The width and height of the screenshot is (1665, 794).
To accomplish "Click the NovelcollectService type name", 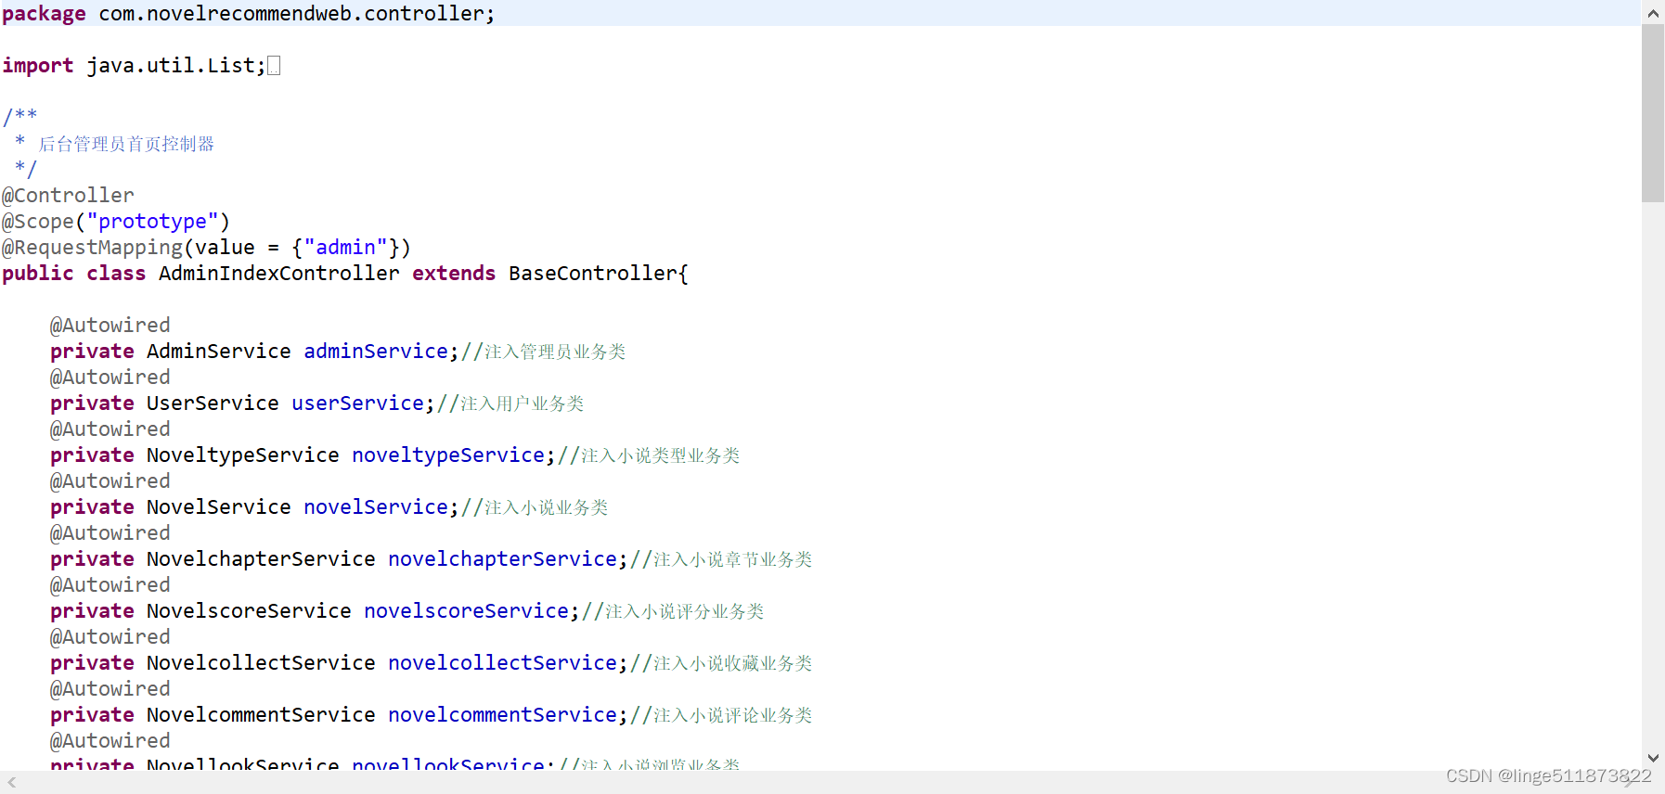I will click(261, 663).
